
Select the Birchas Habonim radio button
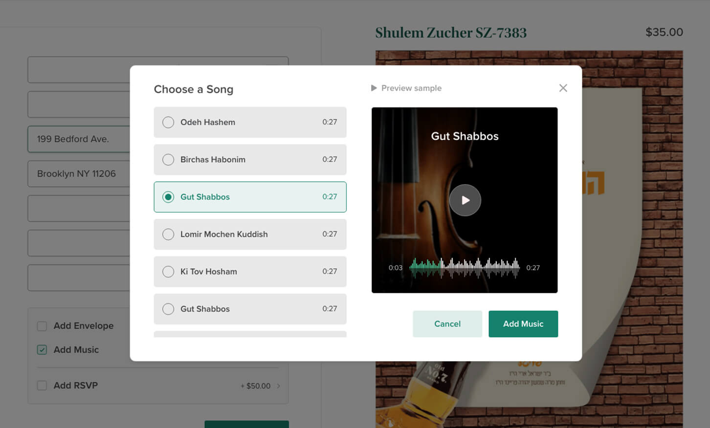[x=168, y=160]
